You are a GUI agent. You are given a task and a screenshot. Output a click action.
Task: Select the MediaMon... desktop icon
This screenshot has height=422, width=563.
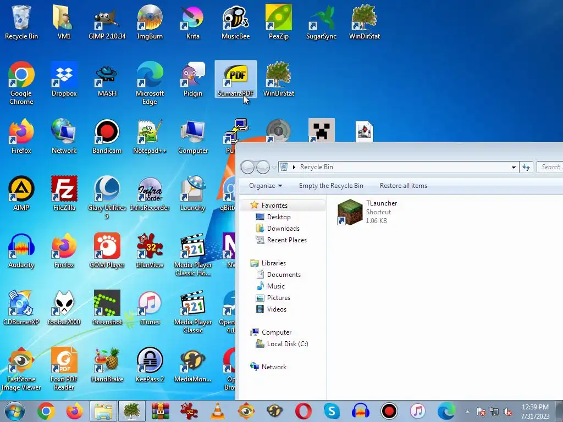[193, 365]
